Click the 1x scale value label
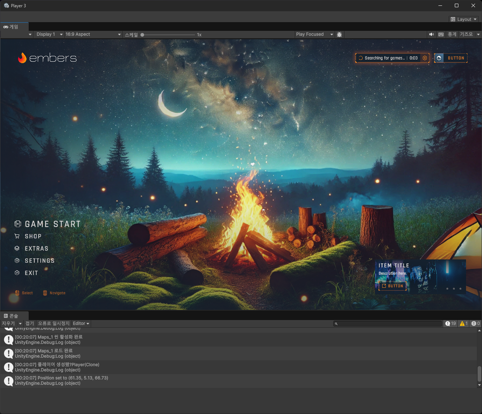Screen dimensions: 482x414 coord(199,35)
